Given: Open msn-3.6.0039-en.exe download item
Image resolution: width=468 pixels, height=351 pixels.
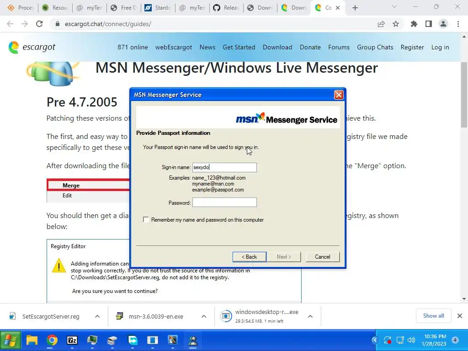Looking at the screenshot, I should 151,316.
